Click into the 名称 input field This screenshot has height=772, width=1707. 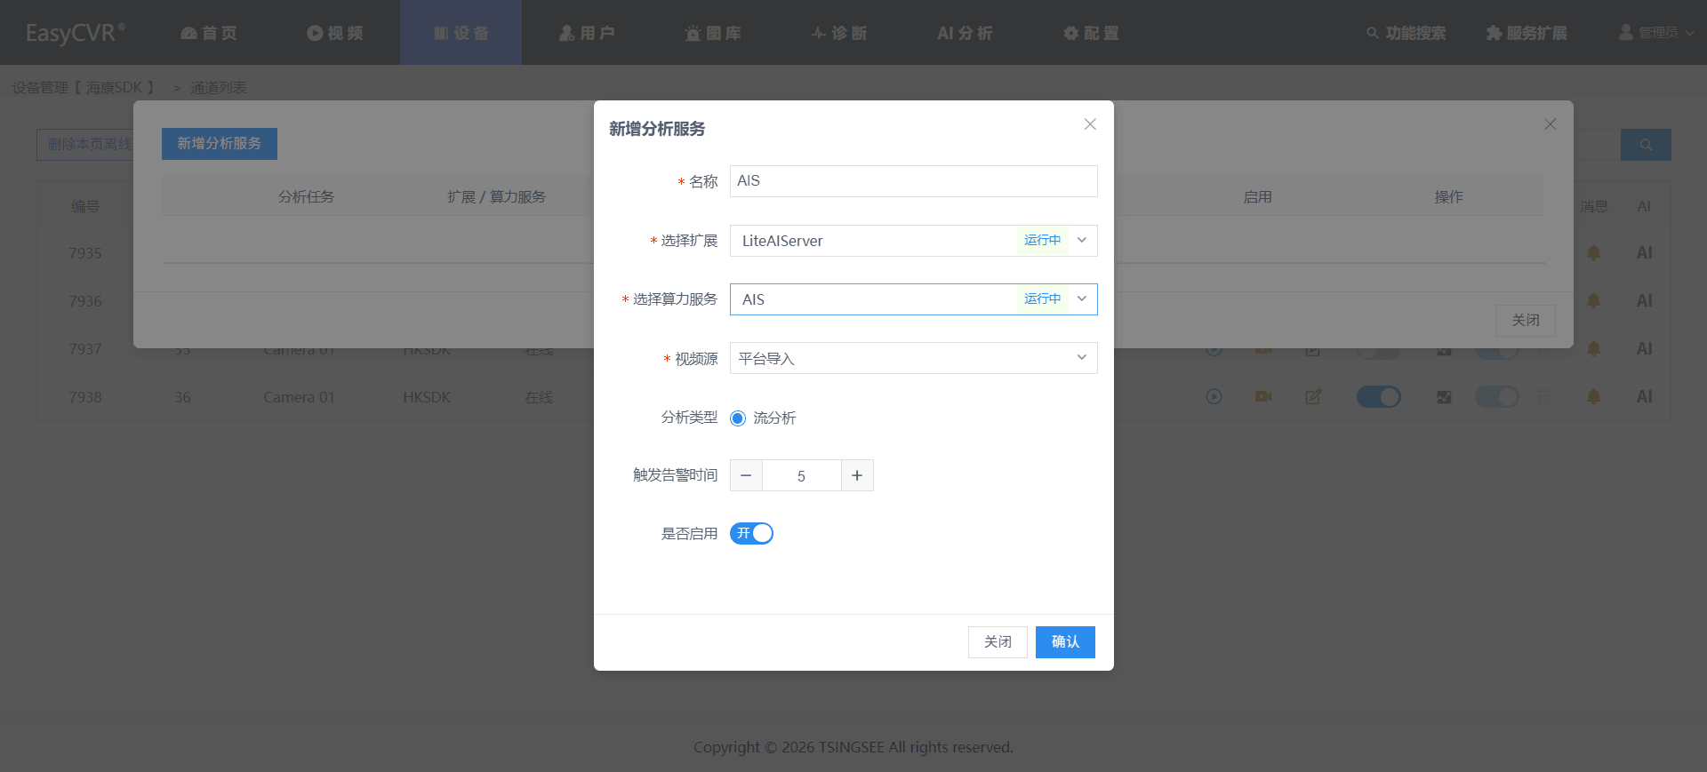[x=913, y=181]
